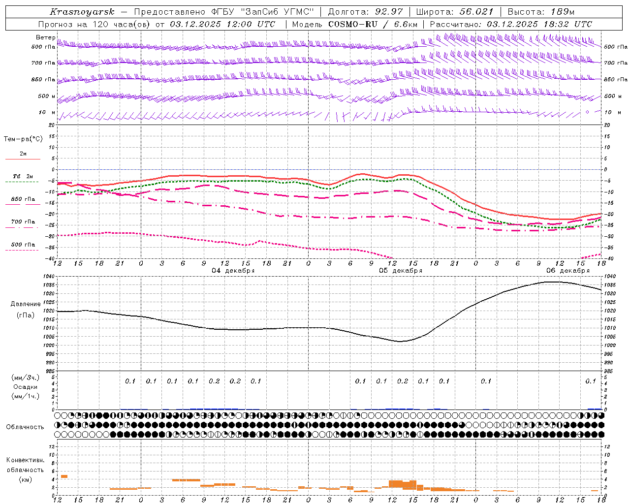Click the dotted pink '500 гПа' legend line sample
Screen dimensions: 630x504
click(x=22, y=251)
